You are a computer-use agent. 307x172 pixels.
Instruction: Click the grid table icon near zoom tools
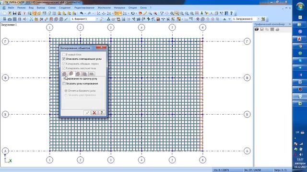[x=197, y=13]
